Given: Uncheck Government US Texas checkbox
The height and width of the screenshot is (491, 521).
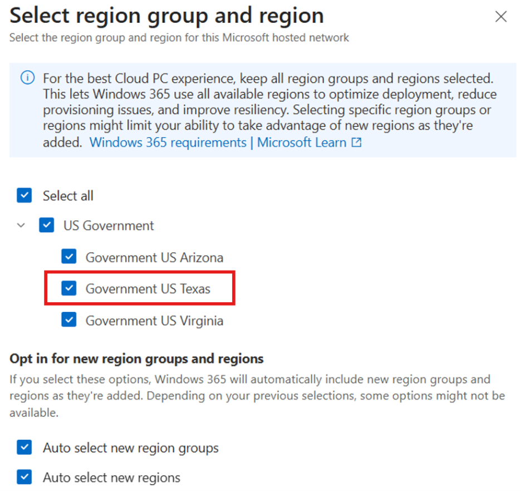Looking at the screenshot, I should (x=68, y=288).
